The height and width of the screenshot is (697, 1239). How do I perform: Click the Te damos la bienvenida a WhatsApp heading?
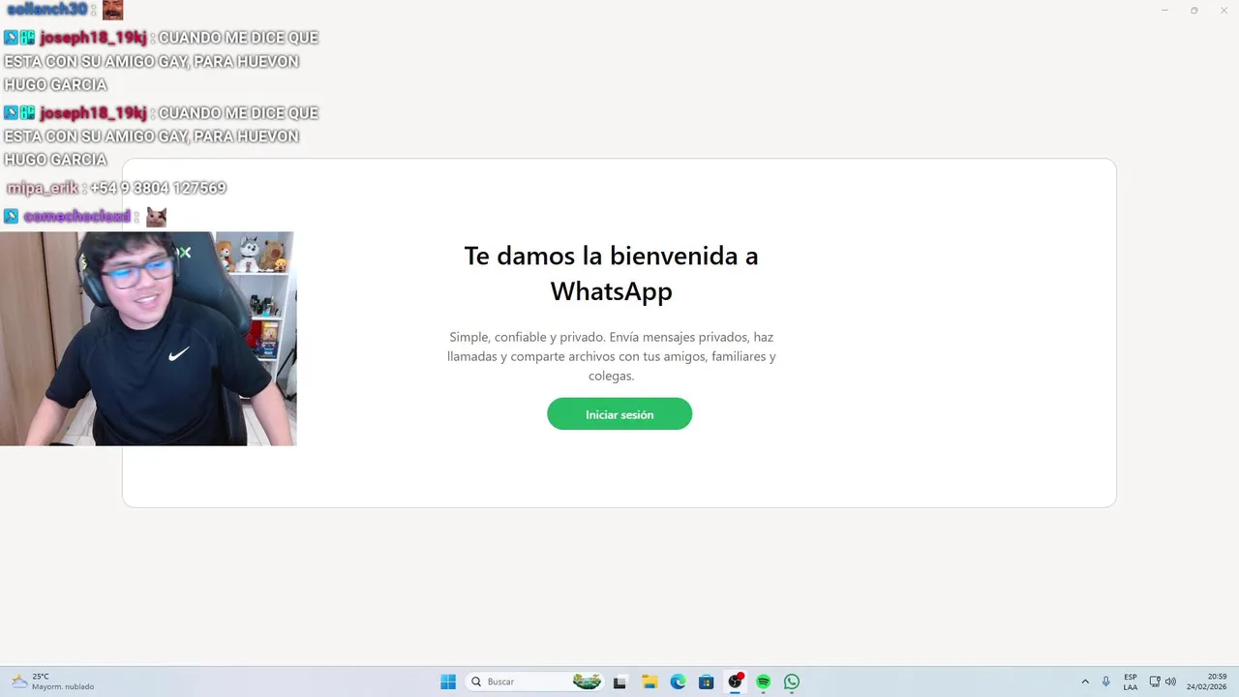coord(611,273)
